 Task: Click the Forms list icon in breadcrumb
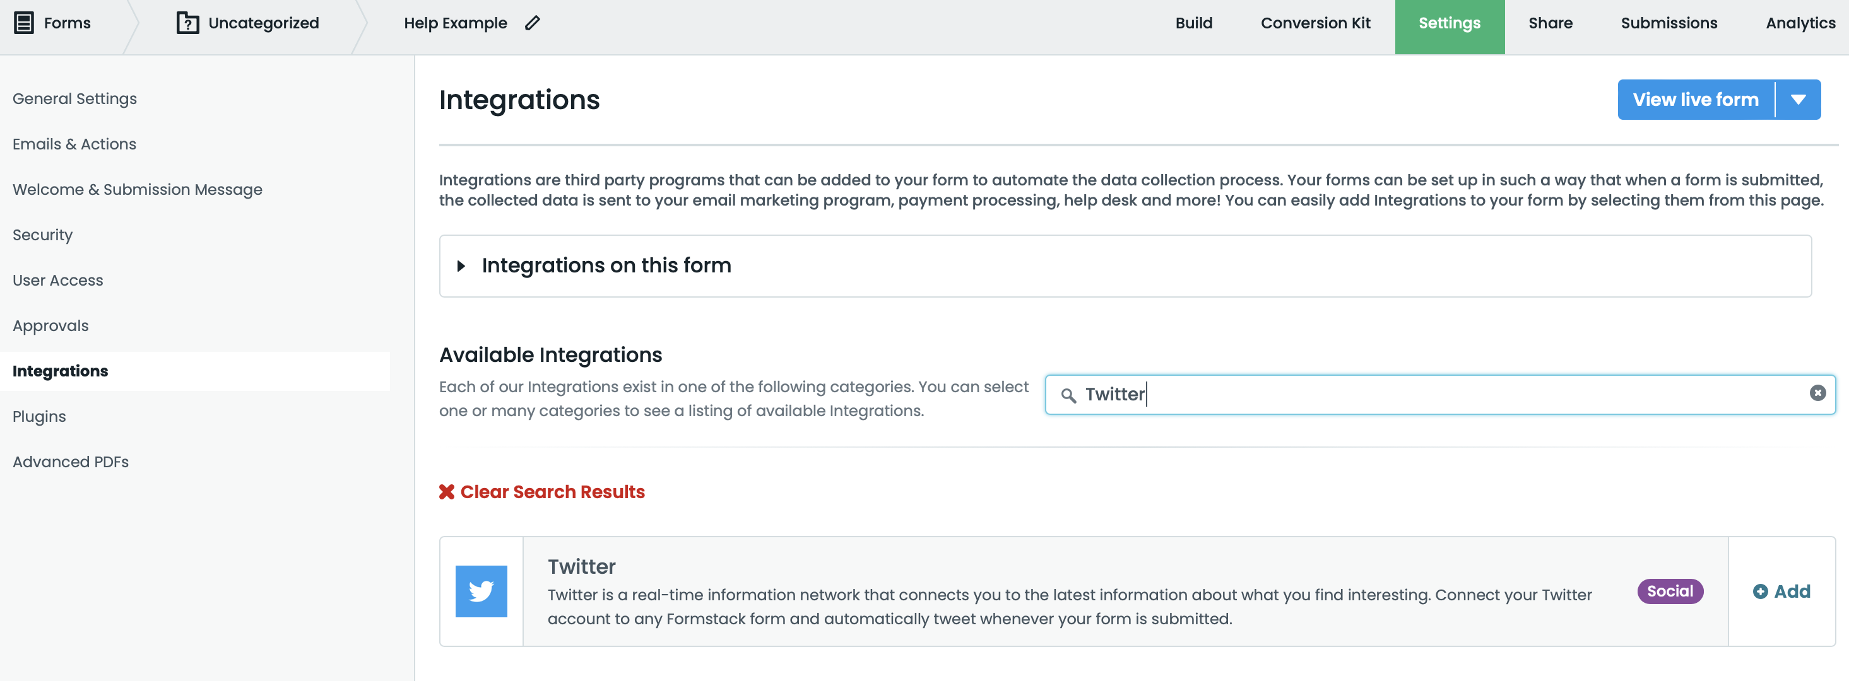tap(24, 23)
